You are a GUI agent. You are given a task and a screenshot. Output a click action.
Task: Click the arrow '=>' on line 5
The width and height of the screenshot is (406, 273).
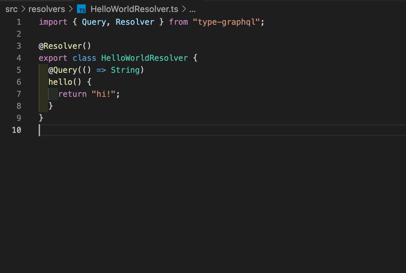point(101,70)
